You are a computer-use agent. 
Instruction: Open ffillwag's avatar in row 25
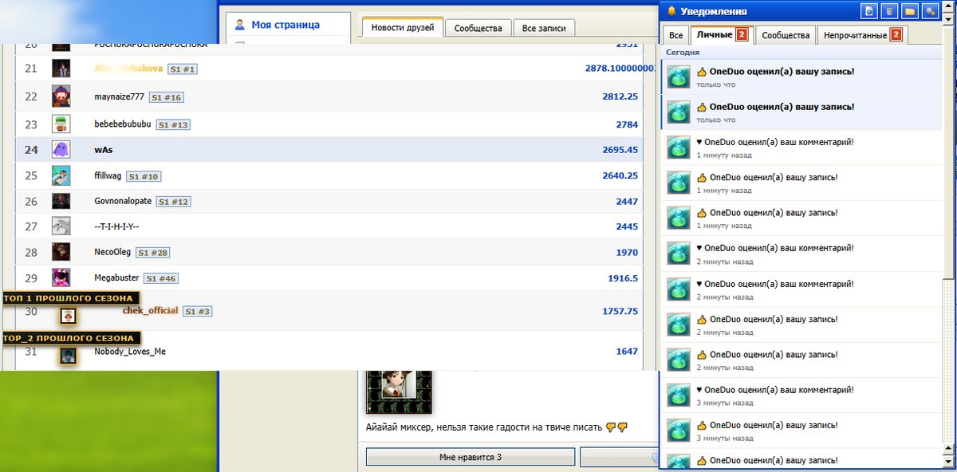[61, 175]
